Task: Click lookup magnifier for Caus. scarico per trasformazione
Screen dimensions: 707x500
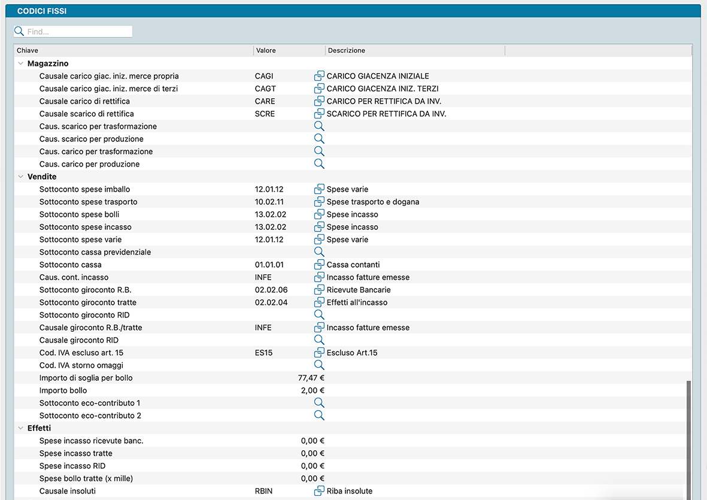Action: click(x=319, y=126)
